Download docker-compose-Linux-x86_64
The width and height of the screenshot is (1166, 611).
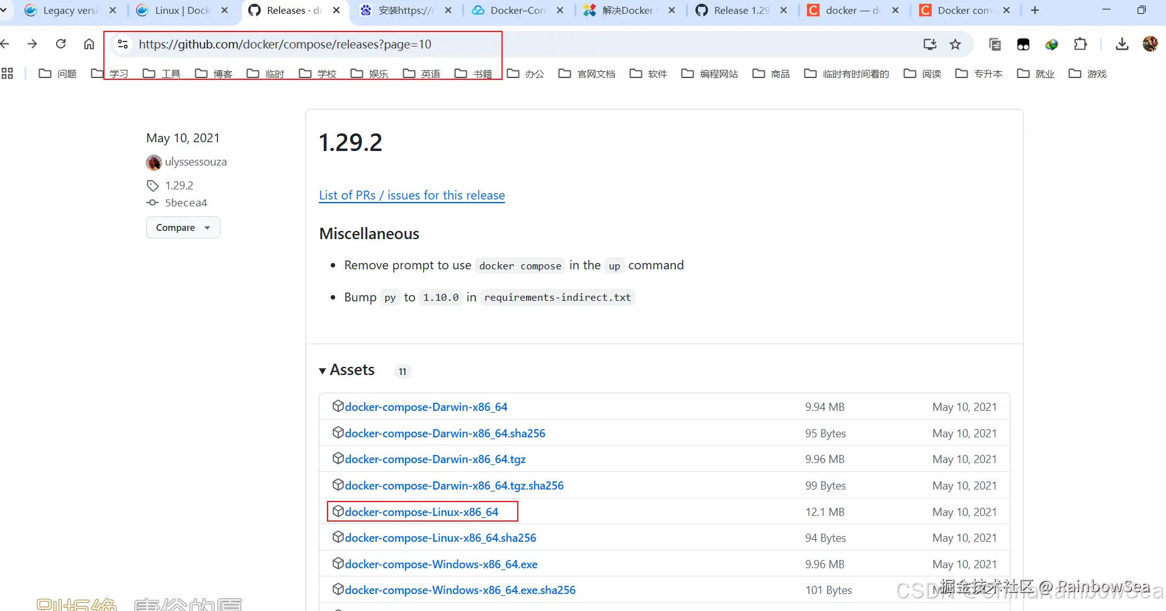coord(421,512)
